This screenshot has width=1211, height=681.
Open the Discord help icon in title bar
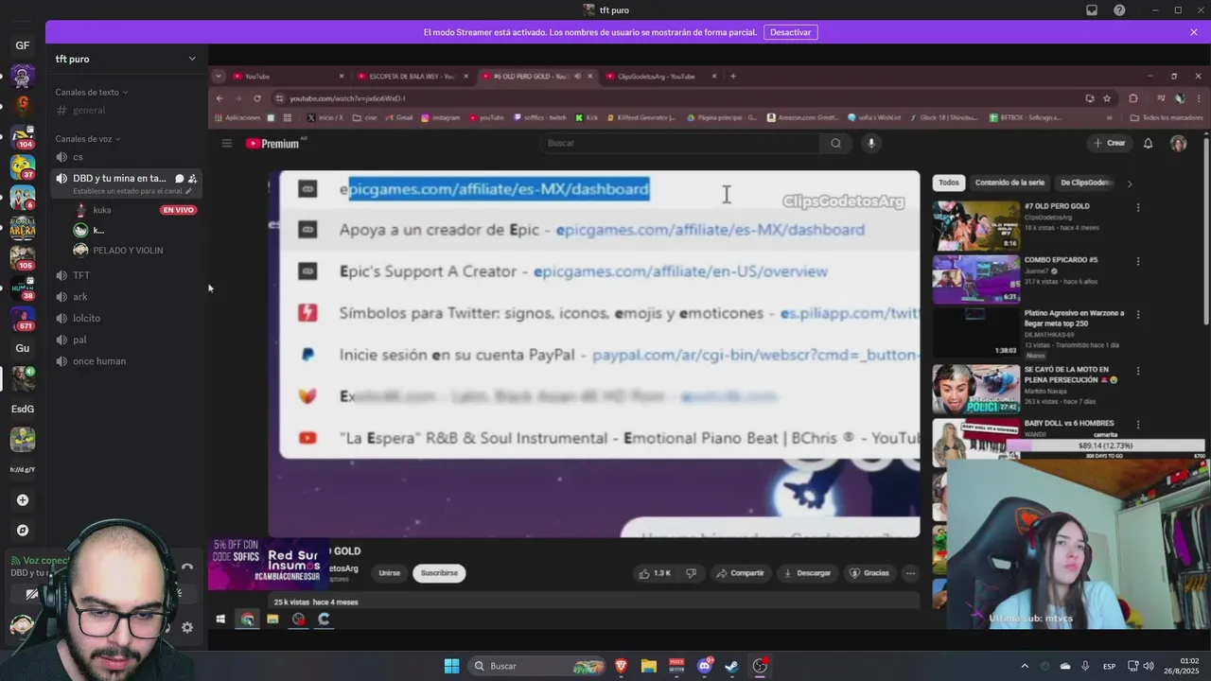(x=1120, y=9)
